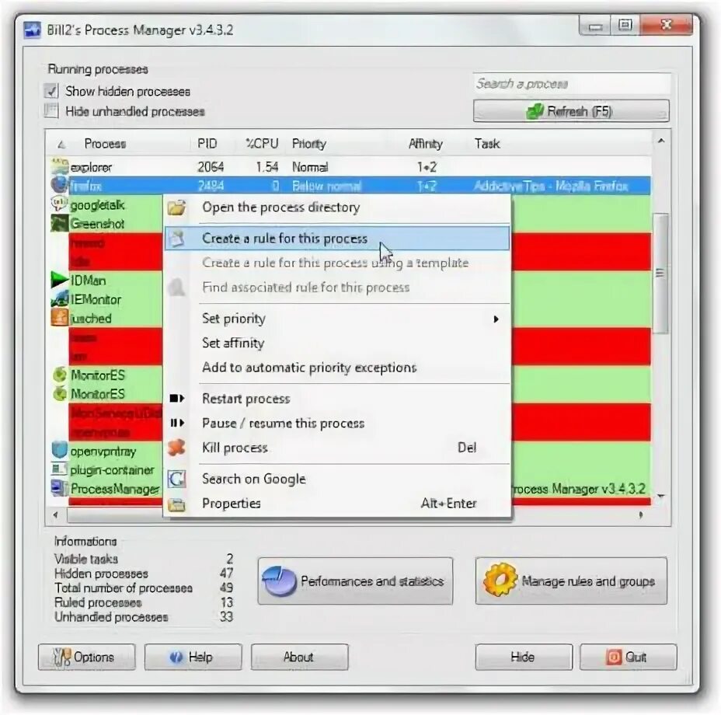Click the app icon in the title bar
The image size is (721, 715).
coord(32,30)
